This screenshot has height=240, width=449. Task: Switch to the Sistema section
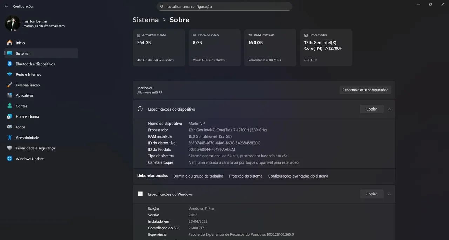tap(22, 53)
